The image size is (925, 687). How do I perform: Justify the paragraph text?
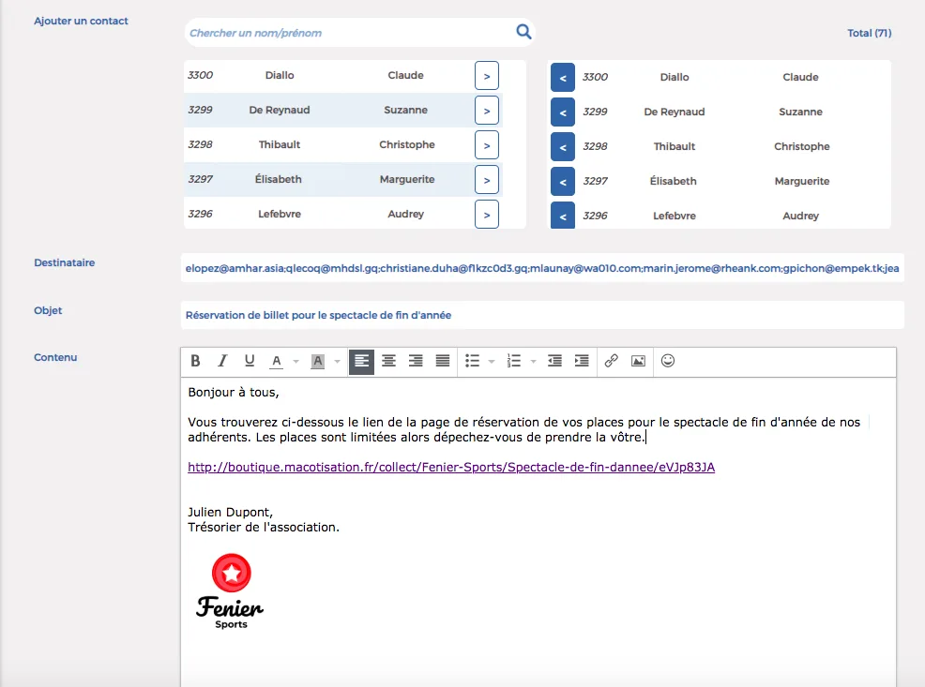443,361
